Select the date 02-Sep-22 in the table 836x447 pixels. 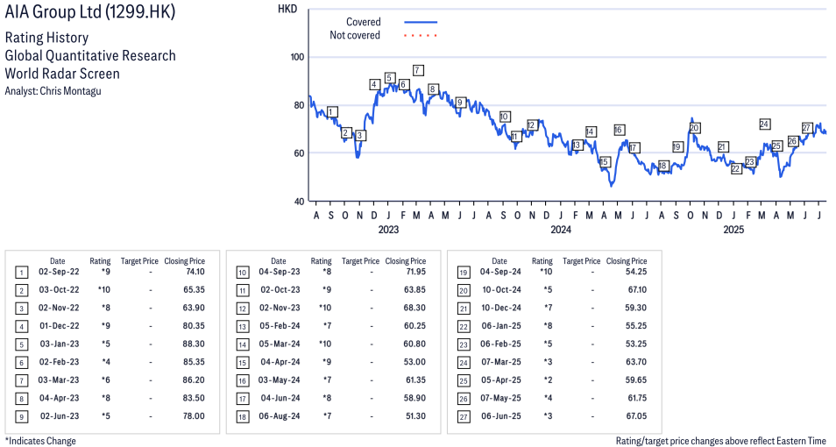click(x=59, y=272)
